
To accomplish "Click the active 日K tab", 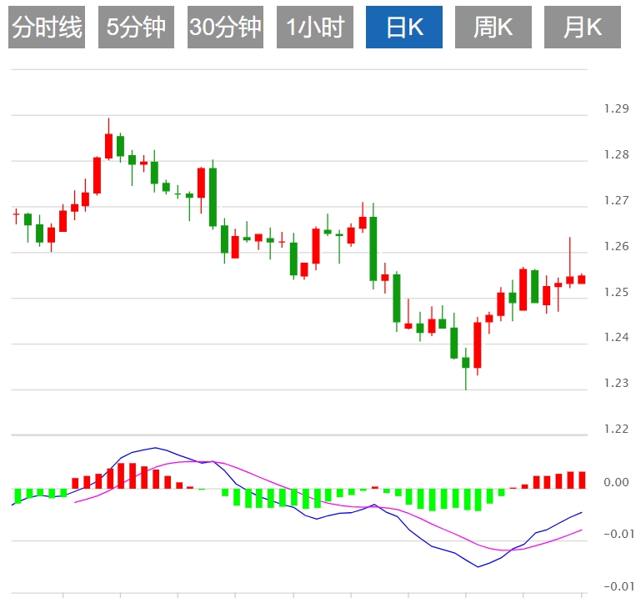I will 404,28.
